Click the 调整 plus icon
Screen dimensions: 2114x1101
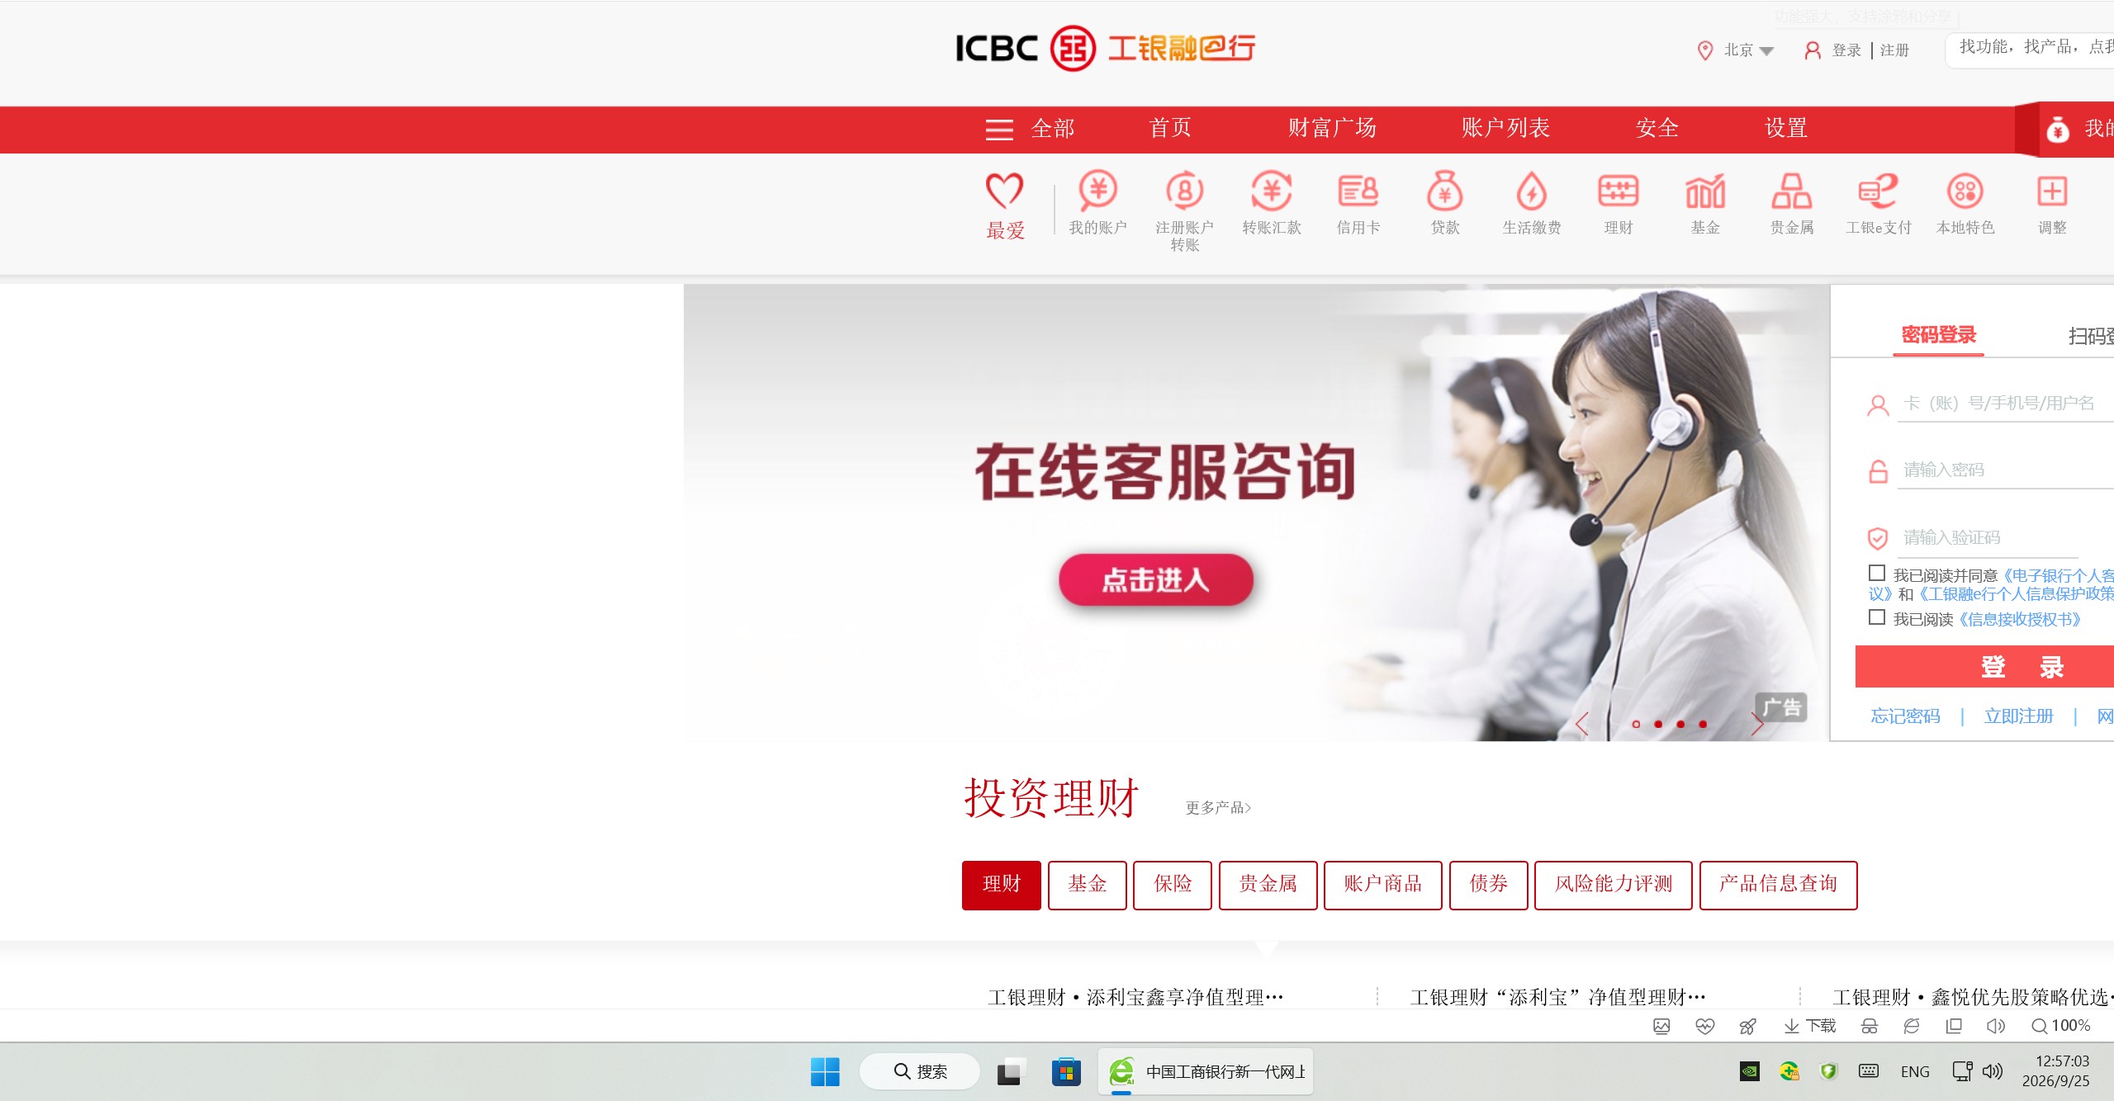coord(2052,191)
